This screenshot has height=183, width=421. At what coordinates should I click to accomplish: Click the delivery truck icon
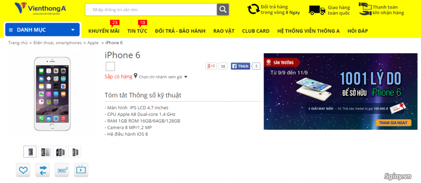(x=317, y=10)
